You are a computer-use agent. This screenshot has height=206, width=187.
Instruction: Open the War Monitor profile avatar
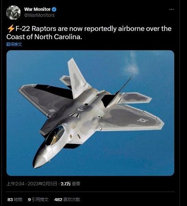pos(14,13)
